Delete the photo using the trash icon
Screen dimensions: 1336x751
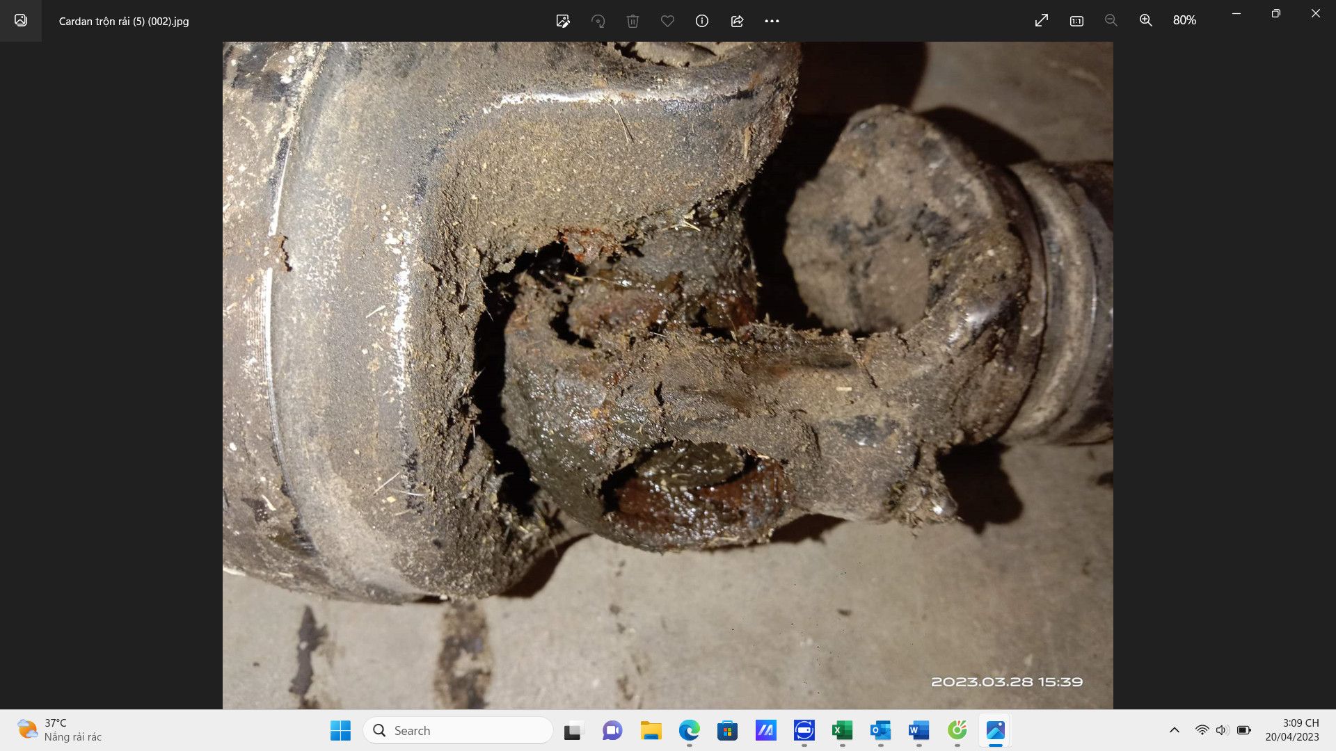[633, 21]
